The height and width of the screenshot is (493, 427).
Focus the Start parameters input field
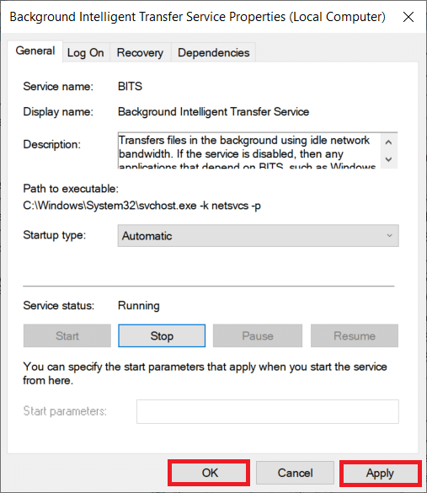tap(268, 411)
